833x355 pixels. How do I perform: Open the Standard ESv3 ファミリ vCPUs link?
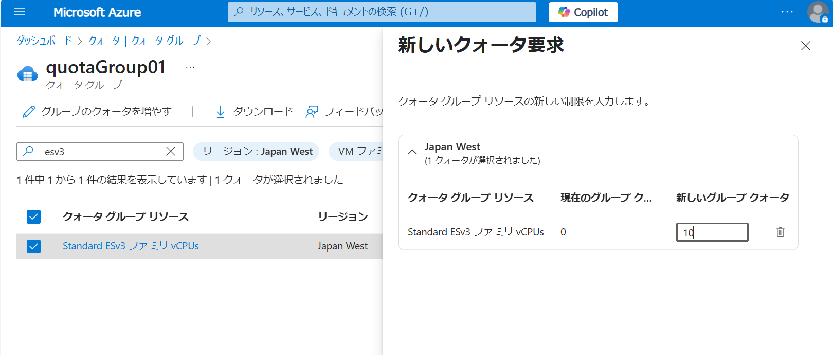click(131, 246)
